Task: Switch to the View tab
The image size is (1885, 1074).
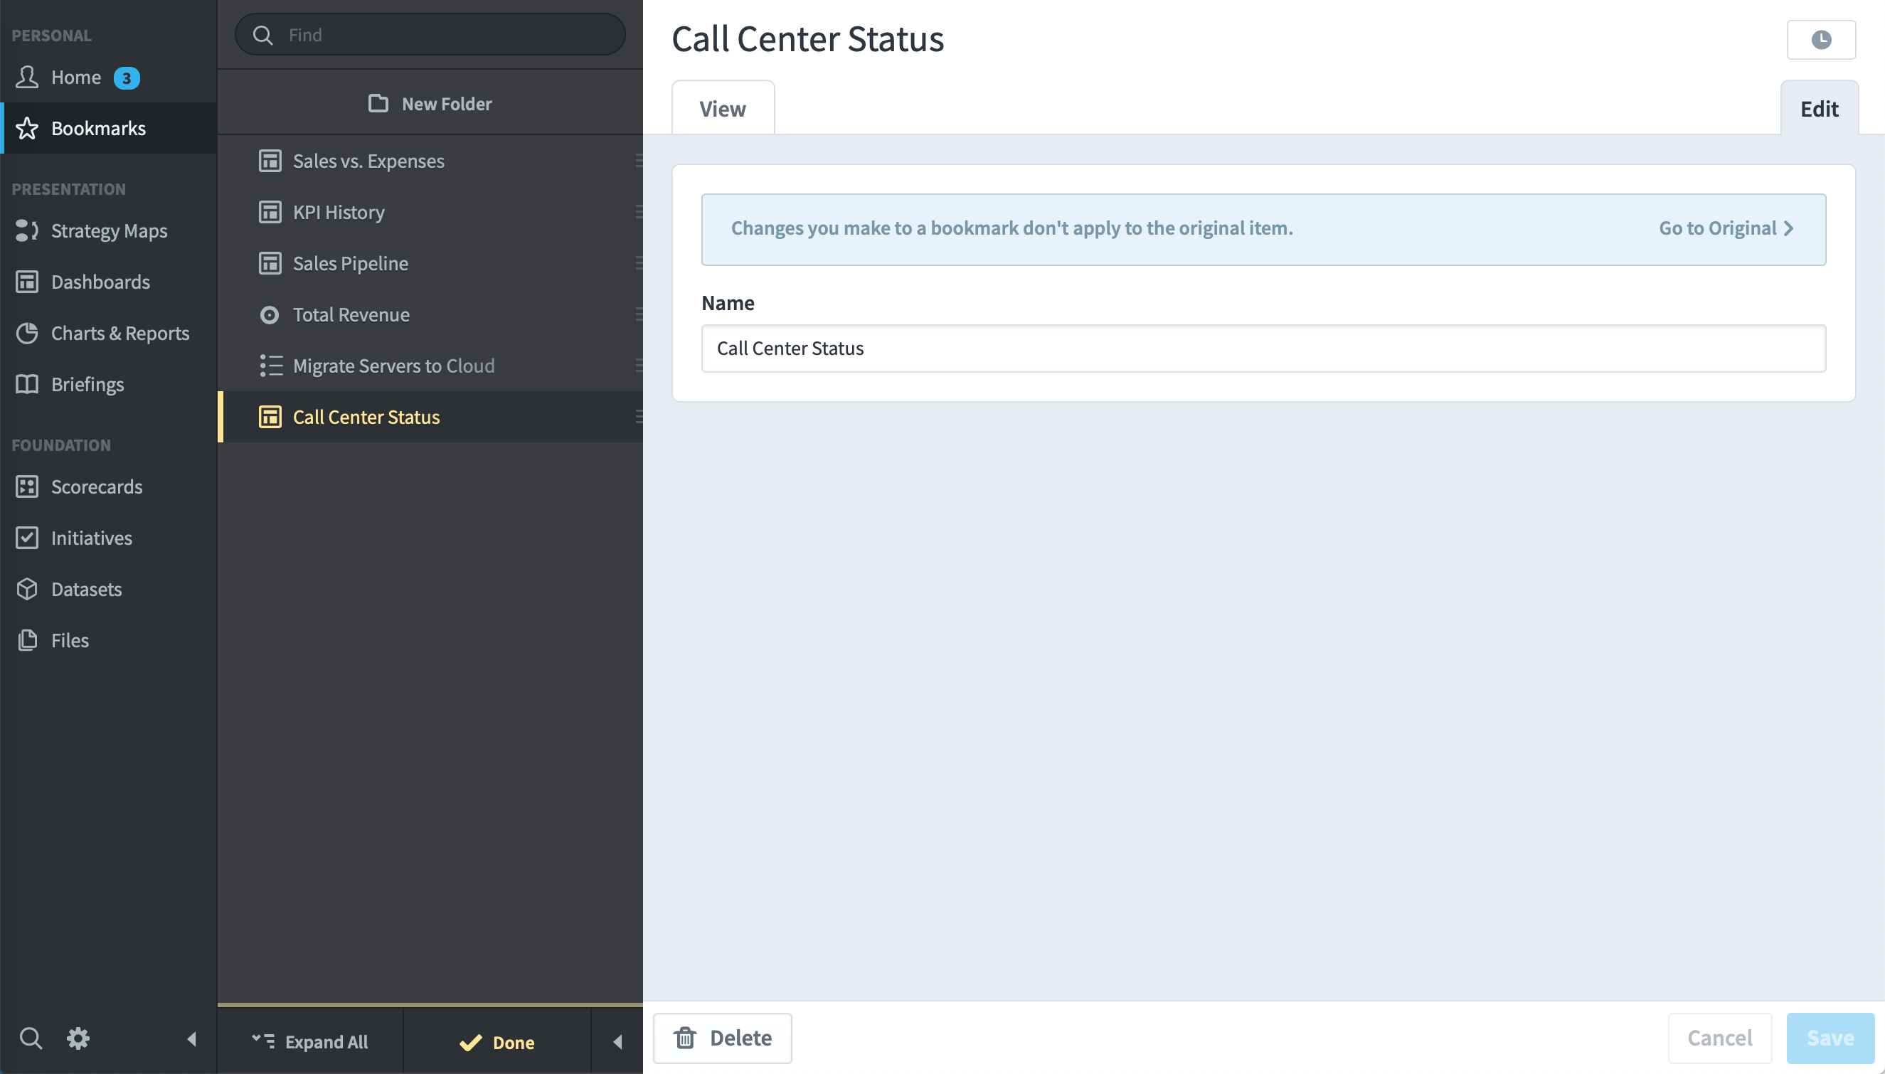Action: point(723,108)
